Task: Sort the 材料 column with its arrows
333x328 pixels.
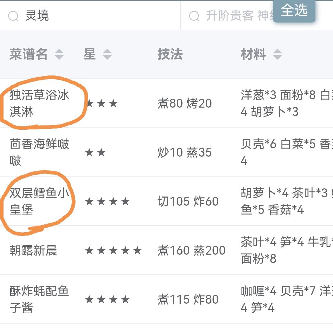Action: point(277,54)
